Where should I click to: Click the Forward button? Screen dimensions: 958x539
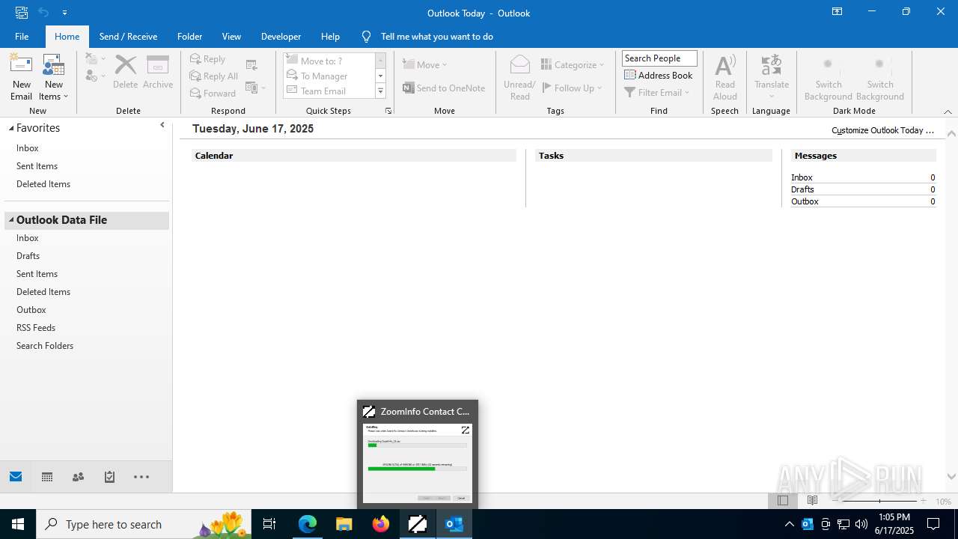[x=213, y=93]
